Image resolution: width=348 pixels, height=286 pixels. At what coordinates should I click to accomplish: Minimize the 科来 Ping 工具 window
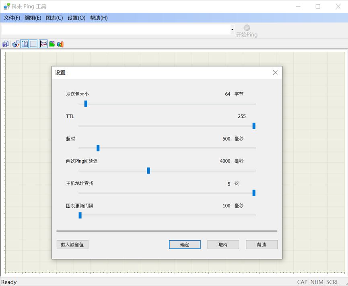point(298,6)
